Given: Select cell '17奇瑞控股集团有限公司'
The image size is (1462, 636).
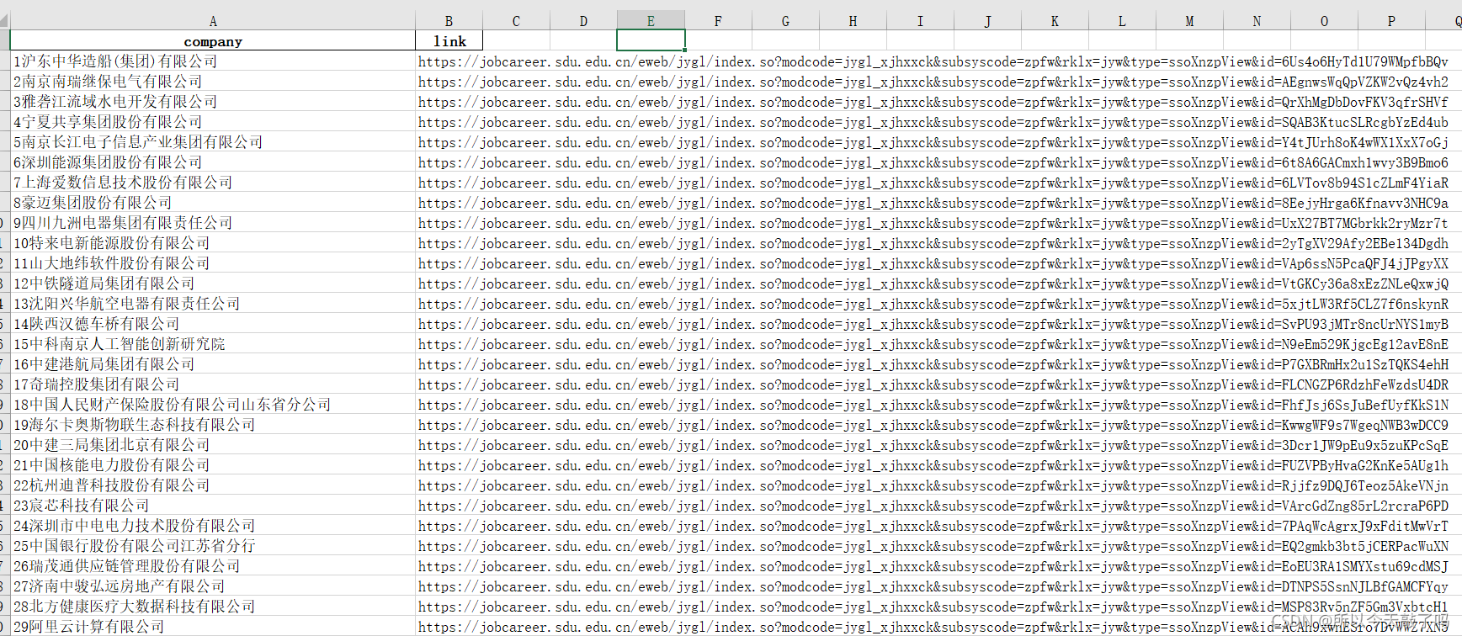Looking at the screenshot, I should pos(212,384).
